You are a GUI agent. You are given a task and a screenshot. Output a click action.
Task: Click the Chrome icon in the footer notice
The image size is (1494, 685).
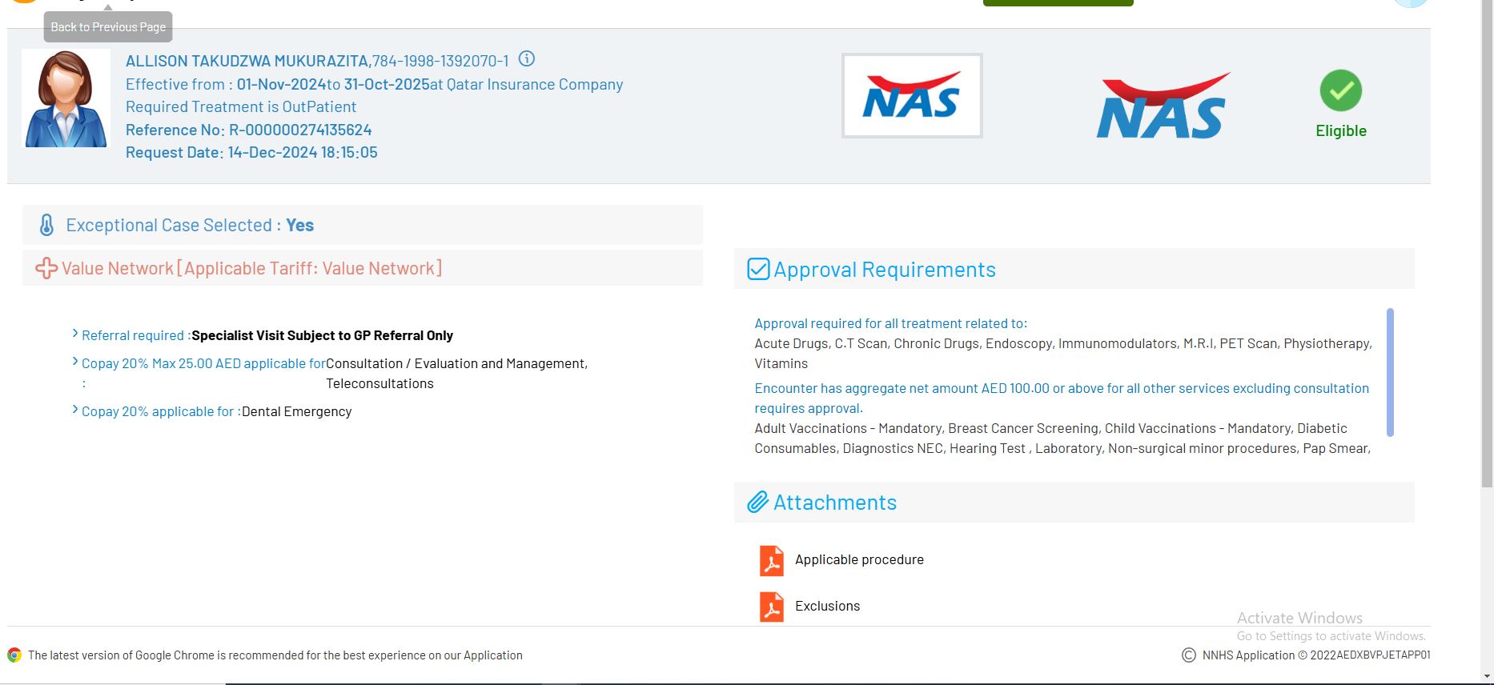(x=14, y=655)
